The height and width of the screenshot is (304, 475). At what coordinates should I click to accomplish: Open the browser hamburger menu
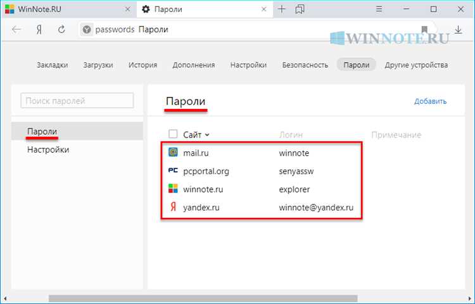coord(379,9)
